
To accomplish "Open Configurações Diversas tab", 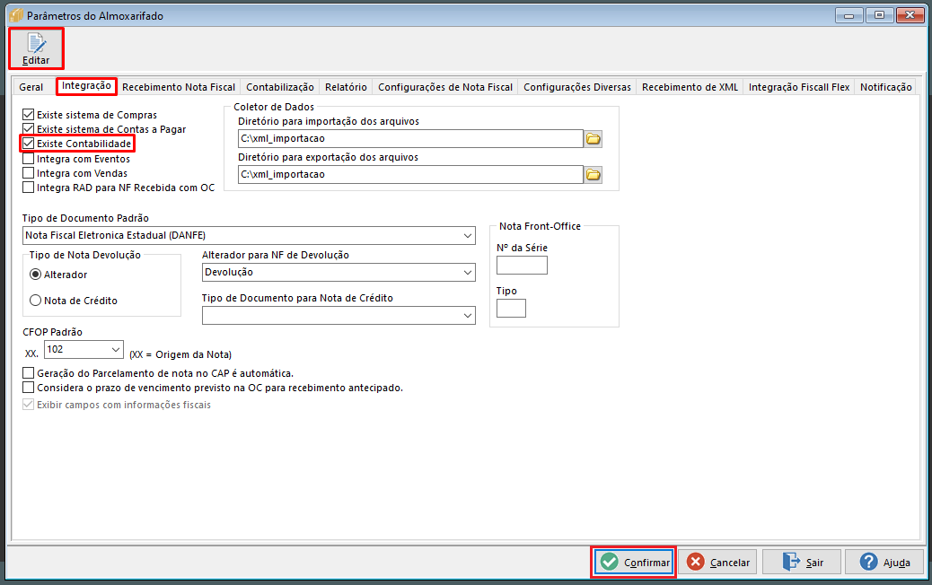I will (577, 87).
